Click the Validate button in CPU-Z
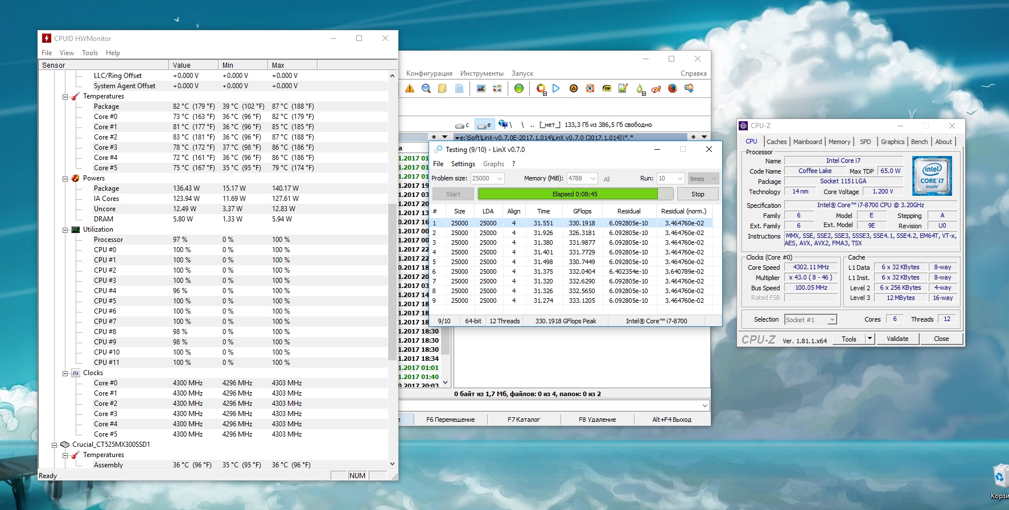The image size is (1009, 510). 897,339
